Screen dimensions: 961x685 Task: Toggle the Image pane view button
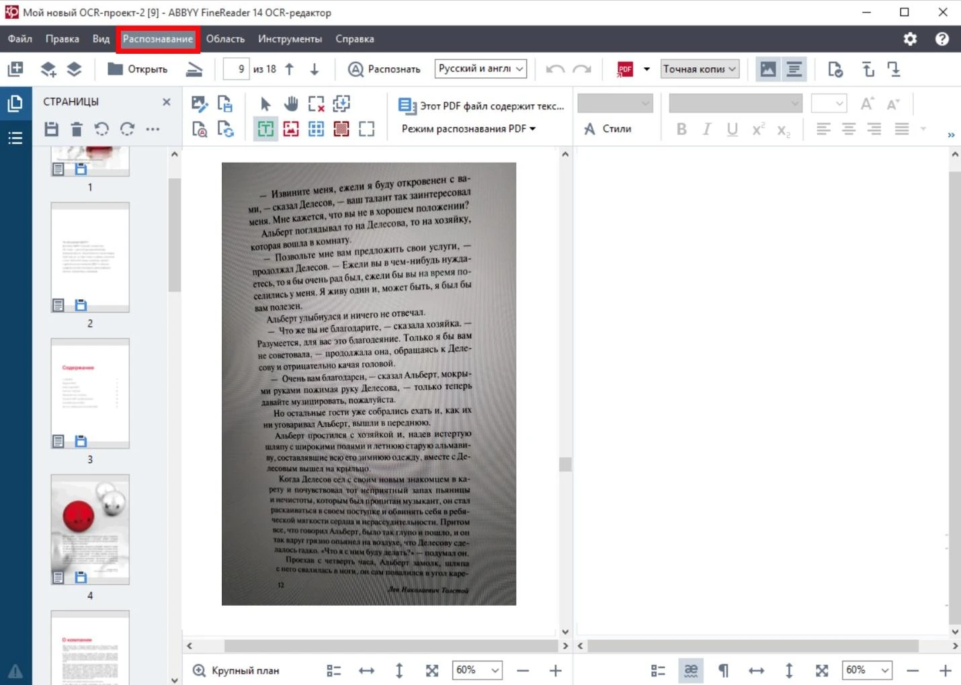(768, 69)
